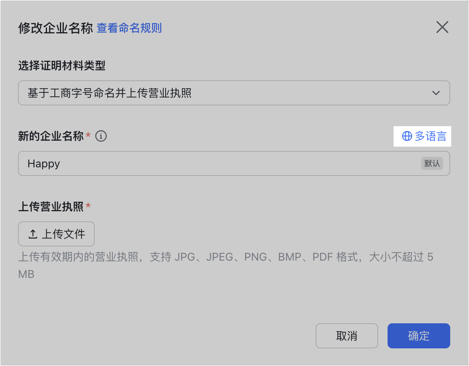Screen dimensions: 469x366
Task: Focus the company name field containing Happy
Action: (x=234, y=163)
